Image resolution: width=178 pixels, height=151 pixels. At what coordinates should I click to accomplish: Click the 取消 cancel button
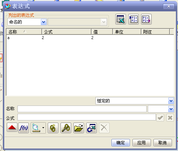coord(163,143)
